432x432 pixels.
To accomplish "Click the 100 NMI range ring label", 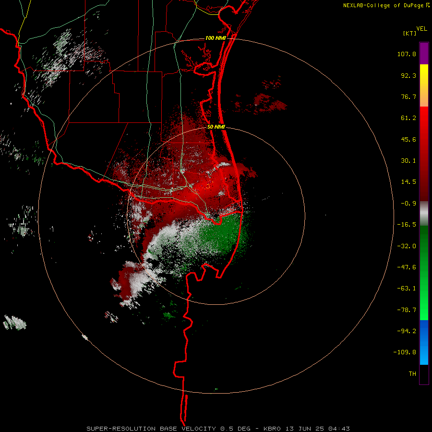I will [216, 38].
